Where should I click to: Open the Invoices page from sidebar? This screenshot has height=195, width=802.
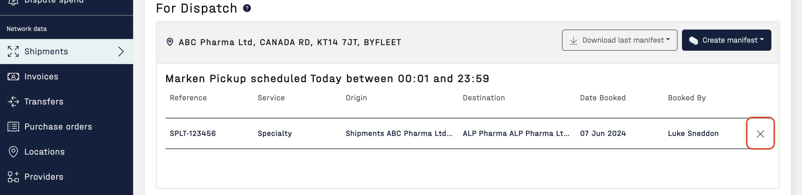click(x=41, y=76)
